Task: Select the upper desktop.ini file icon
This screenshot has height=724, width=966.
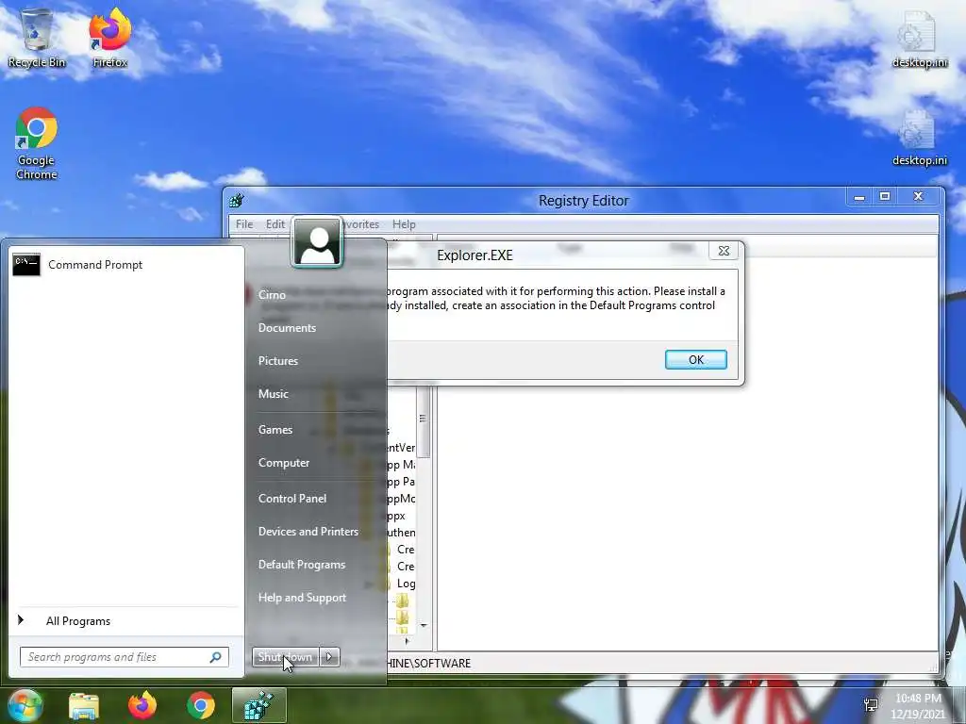Action: (x=919, y=38)
